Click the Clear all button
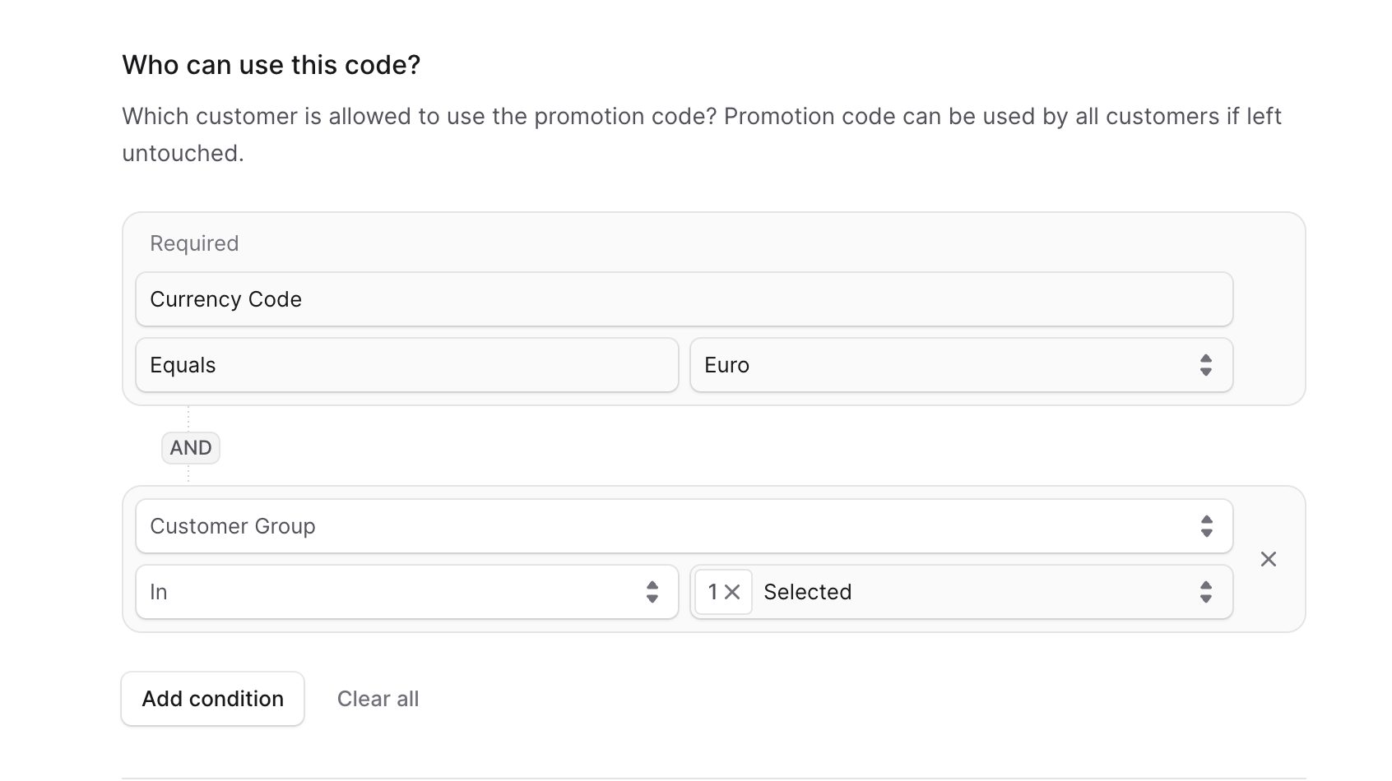The width and height of the screenshot is (1392, 781). click(x=378, y=699)
